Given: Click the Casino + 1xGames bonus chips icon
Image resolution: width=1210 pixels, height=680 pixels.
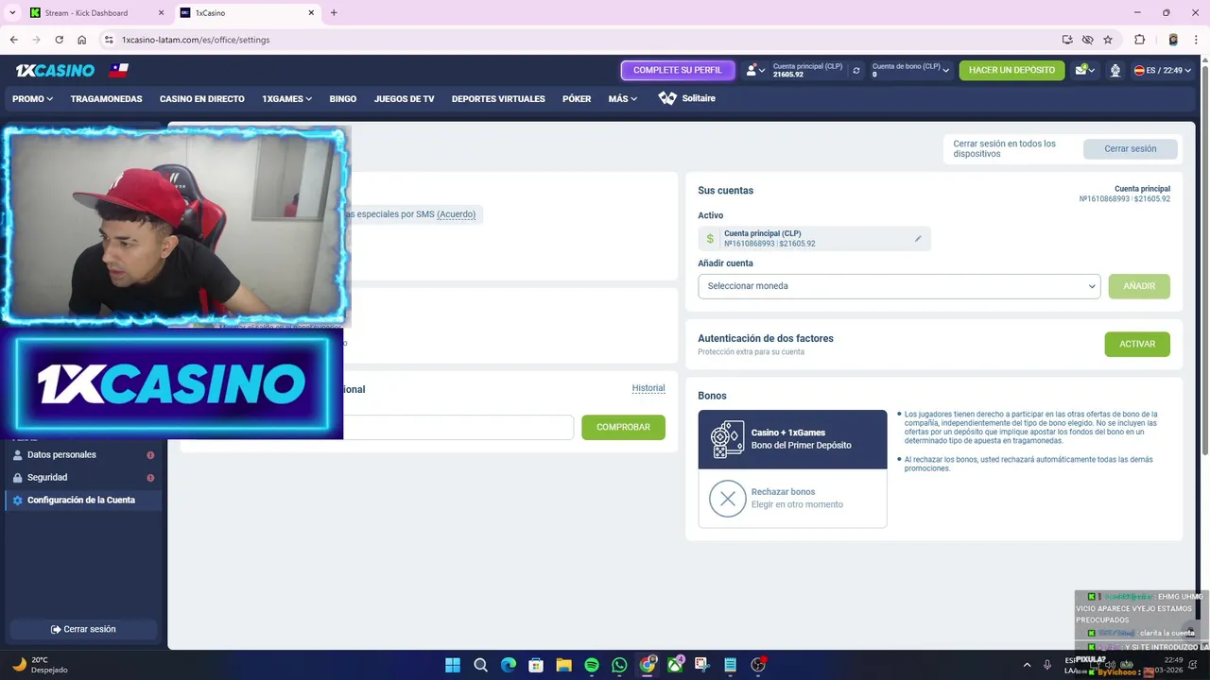Looking at the screenshot, I should click(727, 439).
